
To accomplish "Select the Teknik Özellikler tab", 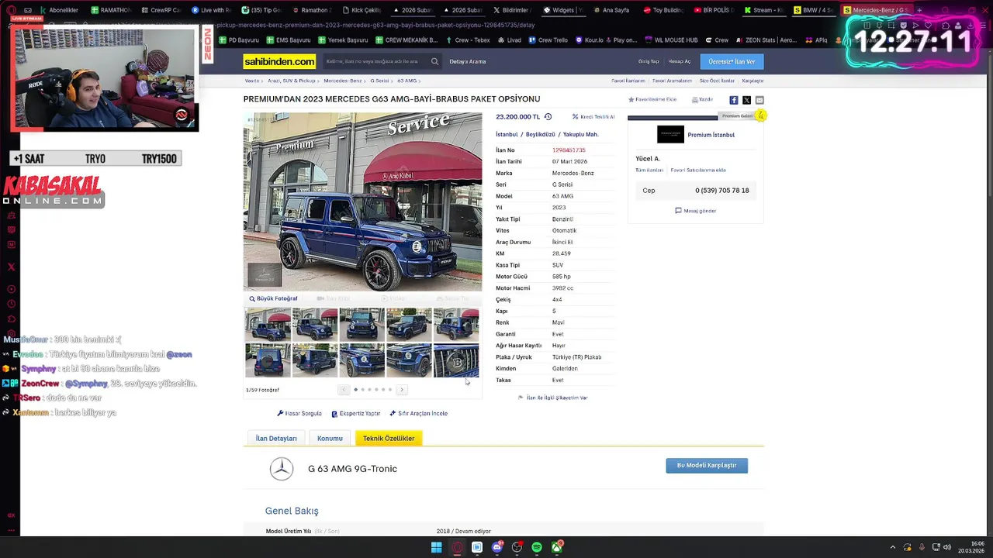I will tap(389, 439).
